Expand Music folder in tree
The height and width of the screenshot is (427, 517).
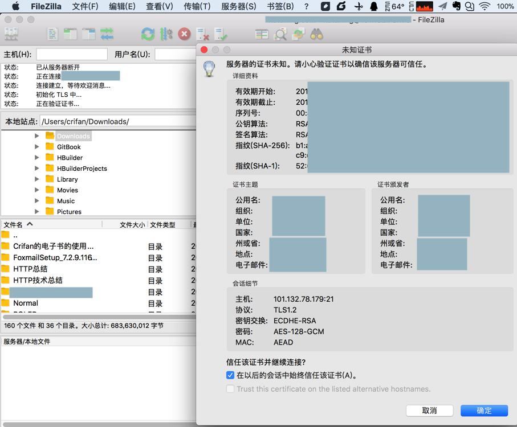click(37, 200)
